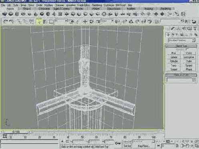Image resolution: width=199 pixels, height=149 pixels.
Task: Run Quick Render teapot icon
Action: pos(194,21)
